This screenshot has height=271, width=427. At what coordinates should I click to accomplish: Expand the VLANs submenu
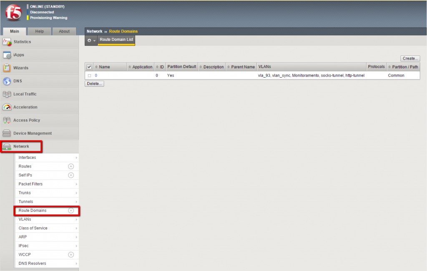pos(25,219)
